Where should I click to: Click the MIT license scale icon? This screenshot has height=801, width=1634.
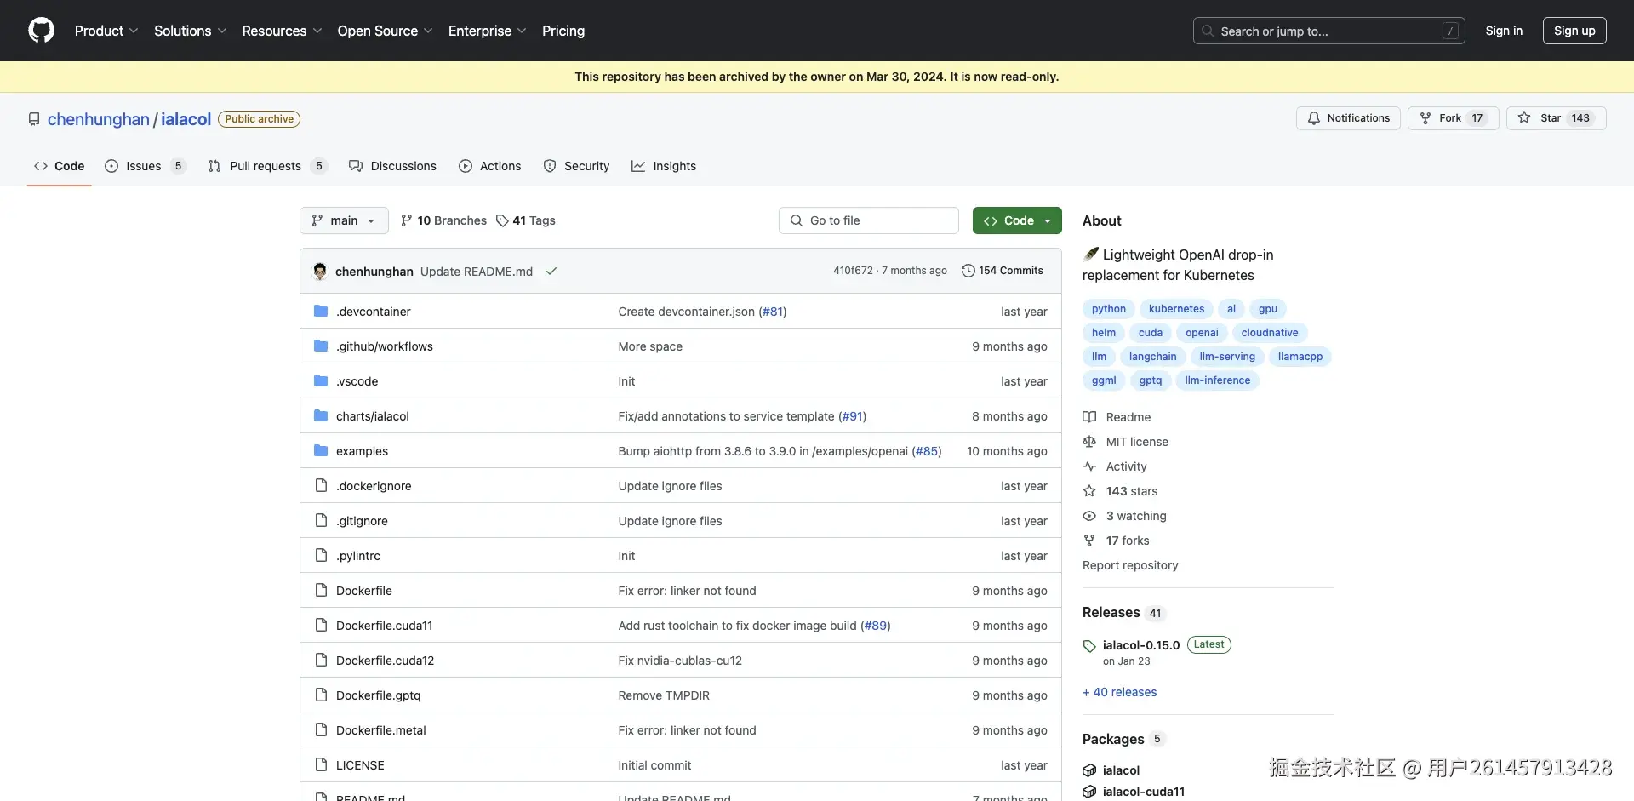(x=1089, y=442)
